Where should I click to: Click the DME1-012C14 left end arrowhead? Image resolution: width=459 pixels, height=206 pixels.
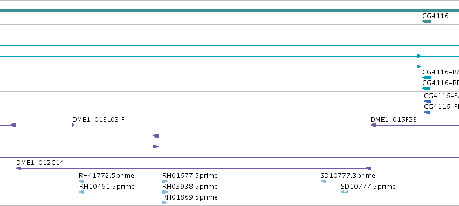[18, 168]
